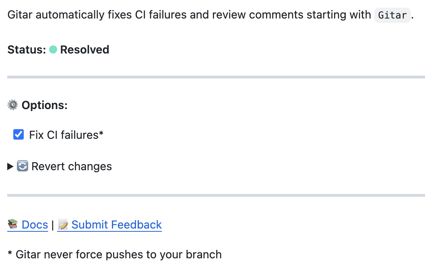Screen dimensions: 425x272
Task: Click the sentence about automatically fixing CI failures
Action: 189,15
